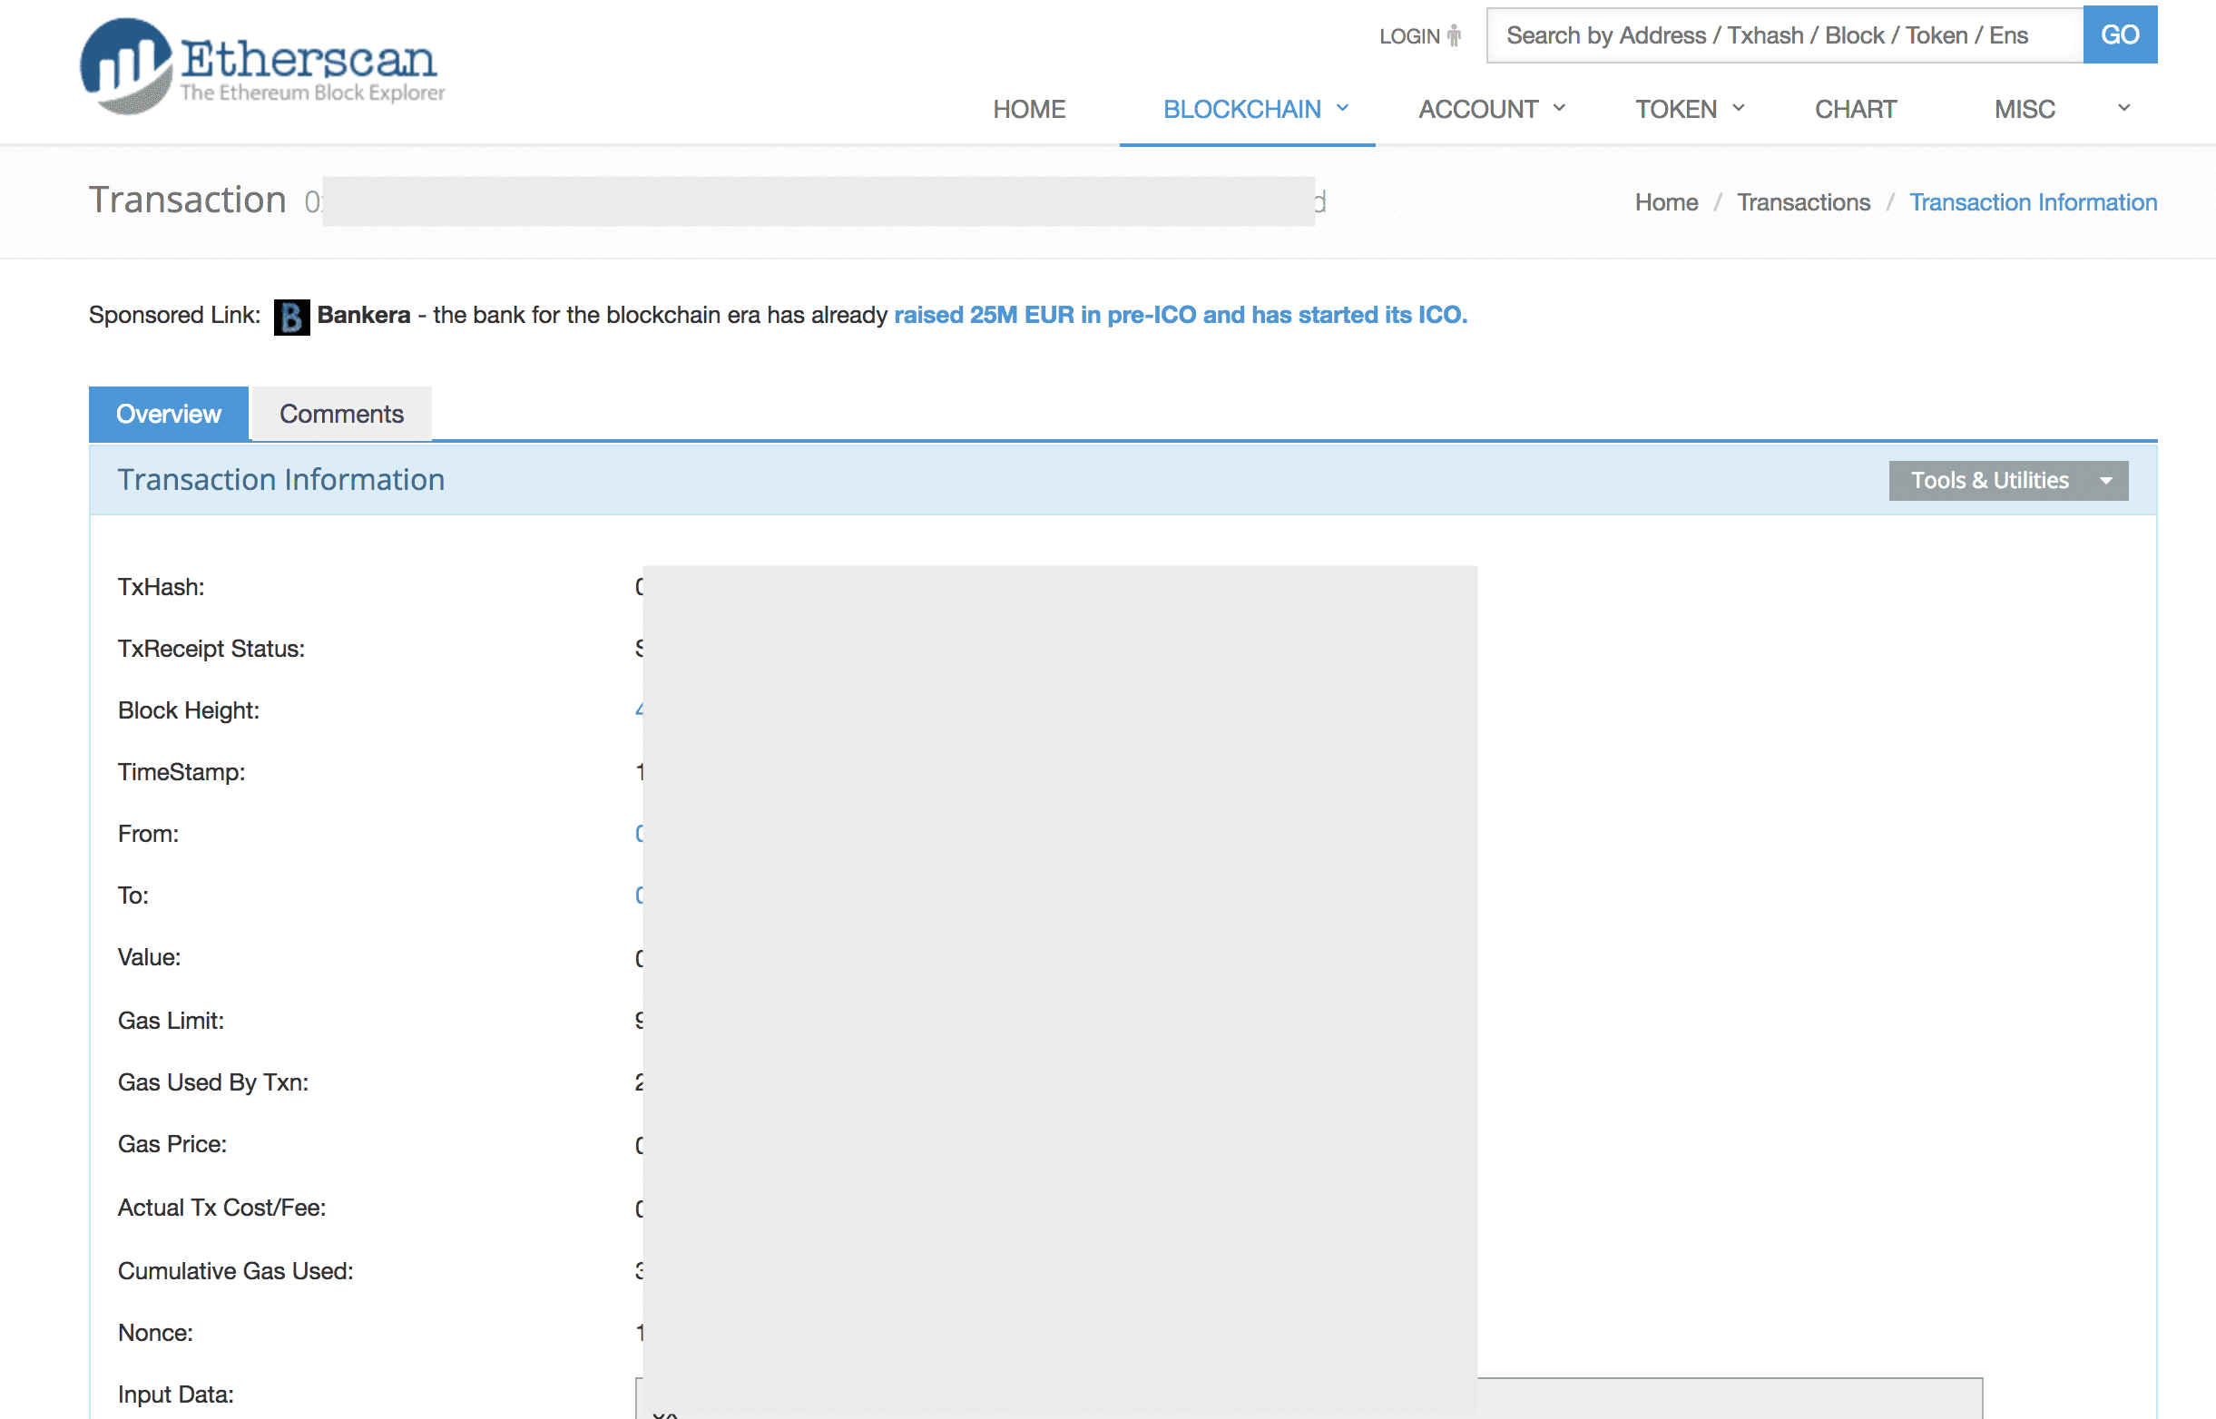This screenshot has width=2216, height=1419.
Task: Click the Home breadcrumb link
Action: [x=1665, y=202]
